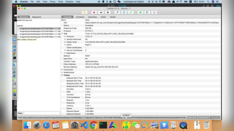Select the Response Code 200 OK row
The image size is (234, 131).
tap(141, 28)
